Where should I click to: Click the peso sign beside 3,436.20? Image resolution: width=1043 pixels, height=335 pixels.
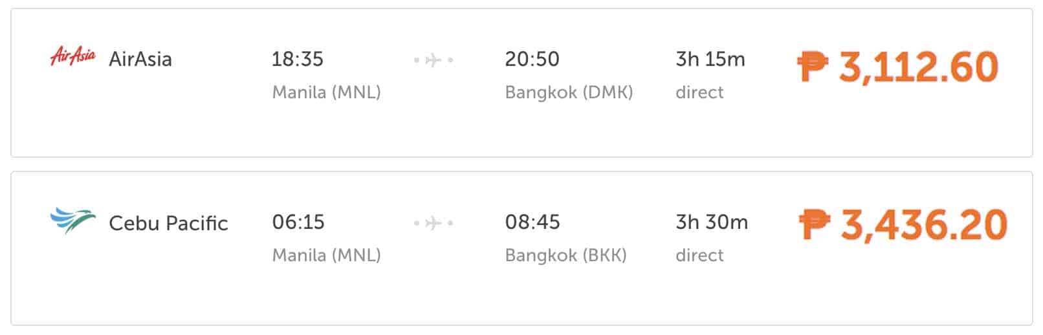point(815,224)
